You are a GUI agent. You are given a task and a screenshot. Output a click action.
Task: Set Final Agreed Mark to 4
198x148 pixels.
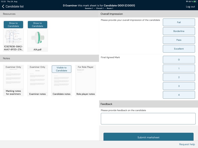(179, 95)
